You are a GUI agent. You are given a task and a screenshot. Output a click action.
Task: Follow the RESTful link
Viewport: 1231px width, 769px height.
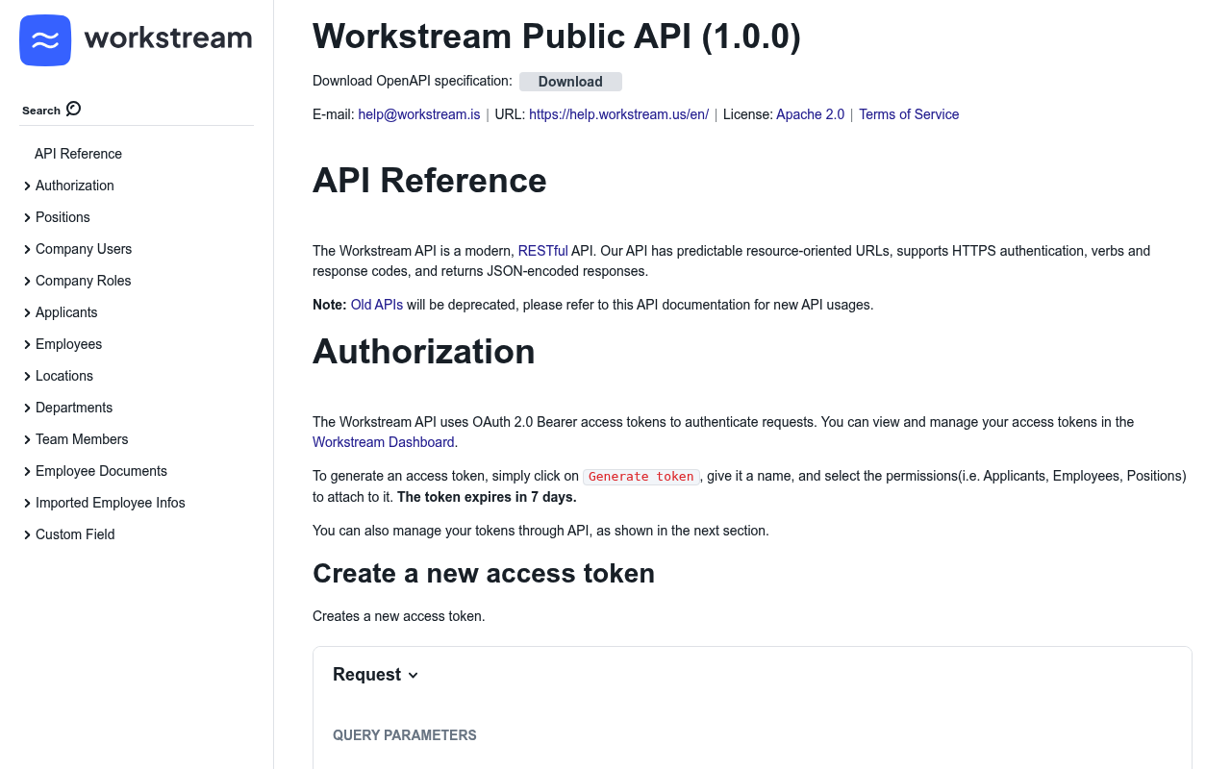tap(542, 251)
